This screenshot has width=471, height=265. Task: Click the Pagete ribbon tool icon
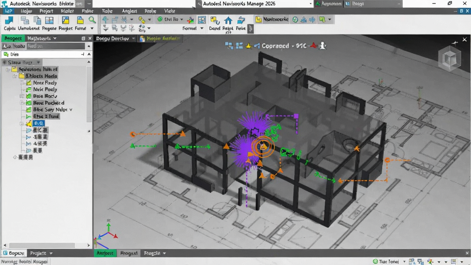(37, 20)
